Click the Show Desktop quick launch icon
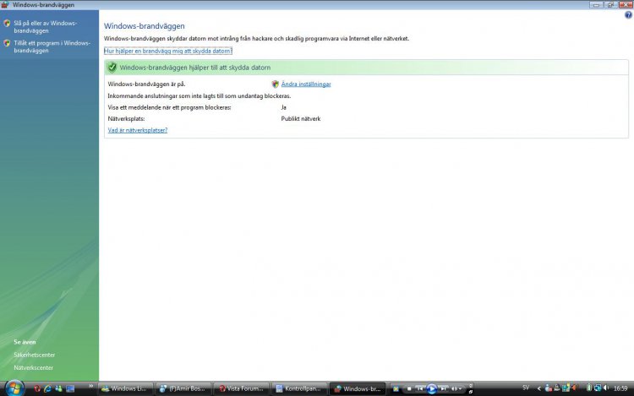The width and height of the screenshot is (634, 396). pyautogui.click(x=70, y=388)
